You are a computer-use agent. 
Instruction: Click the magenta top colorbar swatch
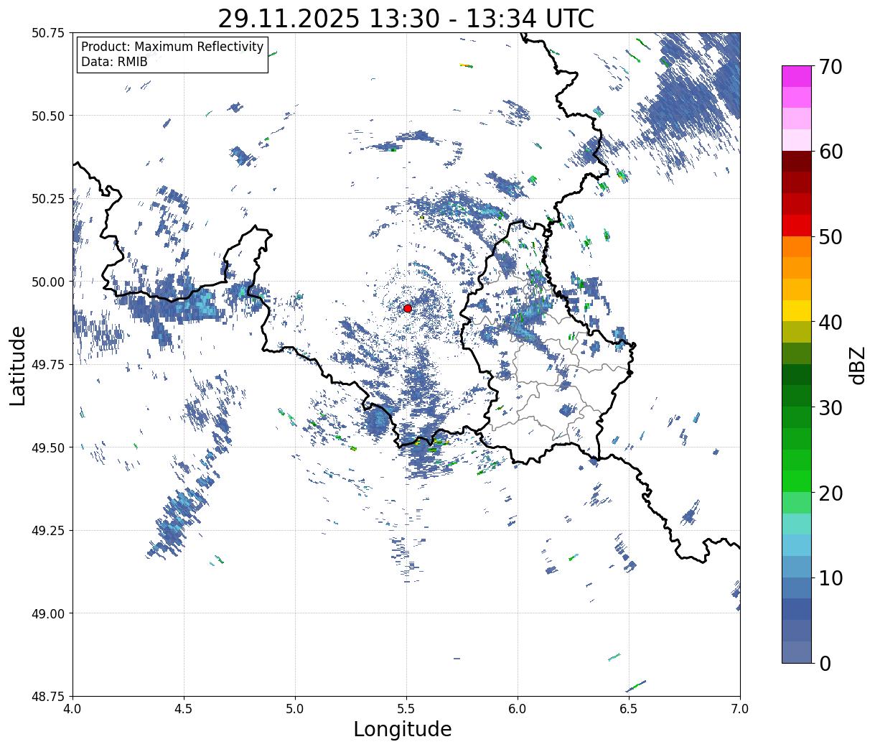797,76
